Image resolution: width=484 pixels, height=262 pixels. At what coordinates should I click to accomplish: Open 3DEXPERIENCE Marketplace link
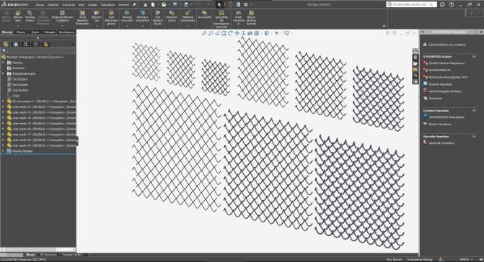[x=446, y=117]
